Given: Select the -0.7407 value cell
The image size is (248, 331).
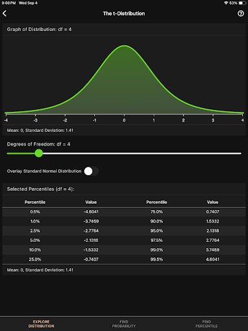Looking at the screenshot, I should [91, 259].
